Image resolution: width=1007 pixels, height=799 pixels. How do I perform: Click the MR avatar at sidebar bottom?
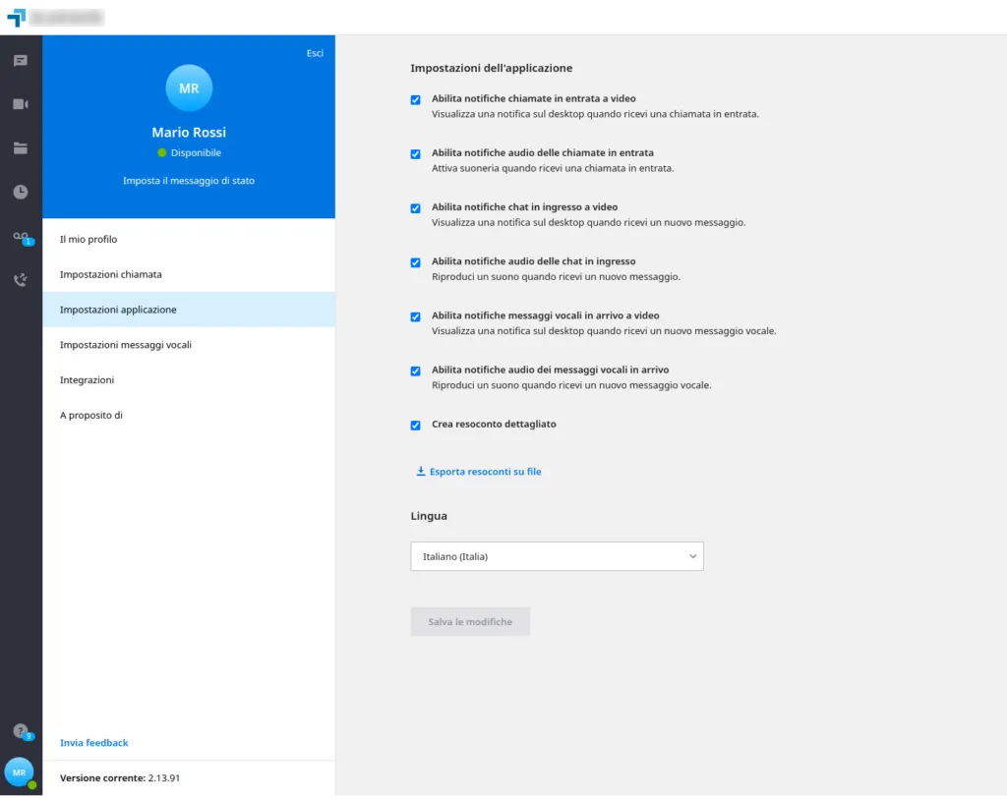tap(20, 772)
